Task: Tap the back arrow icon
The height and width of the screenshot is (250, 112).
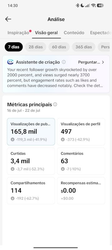Action: [x=8, y=19]
